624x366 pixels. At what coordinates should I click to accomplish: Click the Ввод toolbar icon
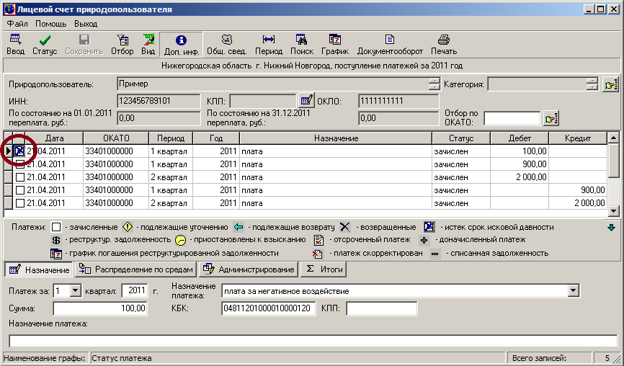point(15,41)
